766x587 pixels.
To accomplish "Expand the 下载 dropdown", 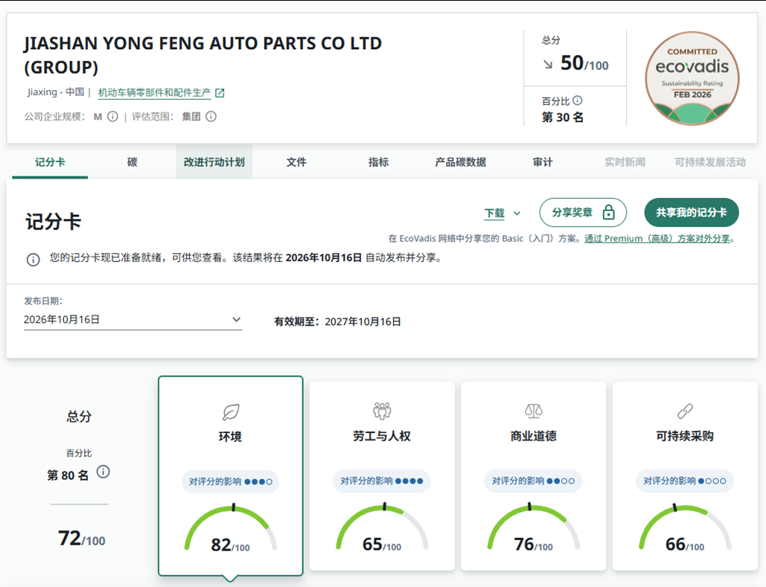I will 502,213.
